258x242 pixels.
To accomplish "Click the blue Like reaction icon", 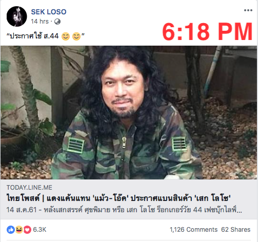I will click(11, 230).
